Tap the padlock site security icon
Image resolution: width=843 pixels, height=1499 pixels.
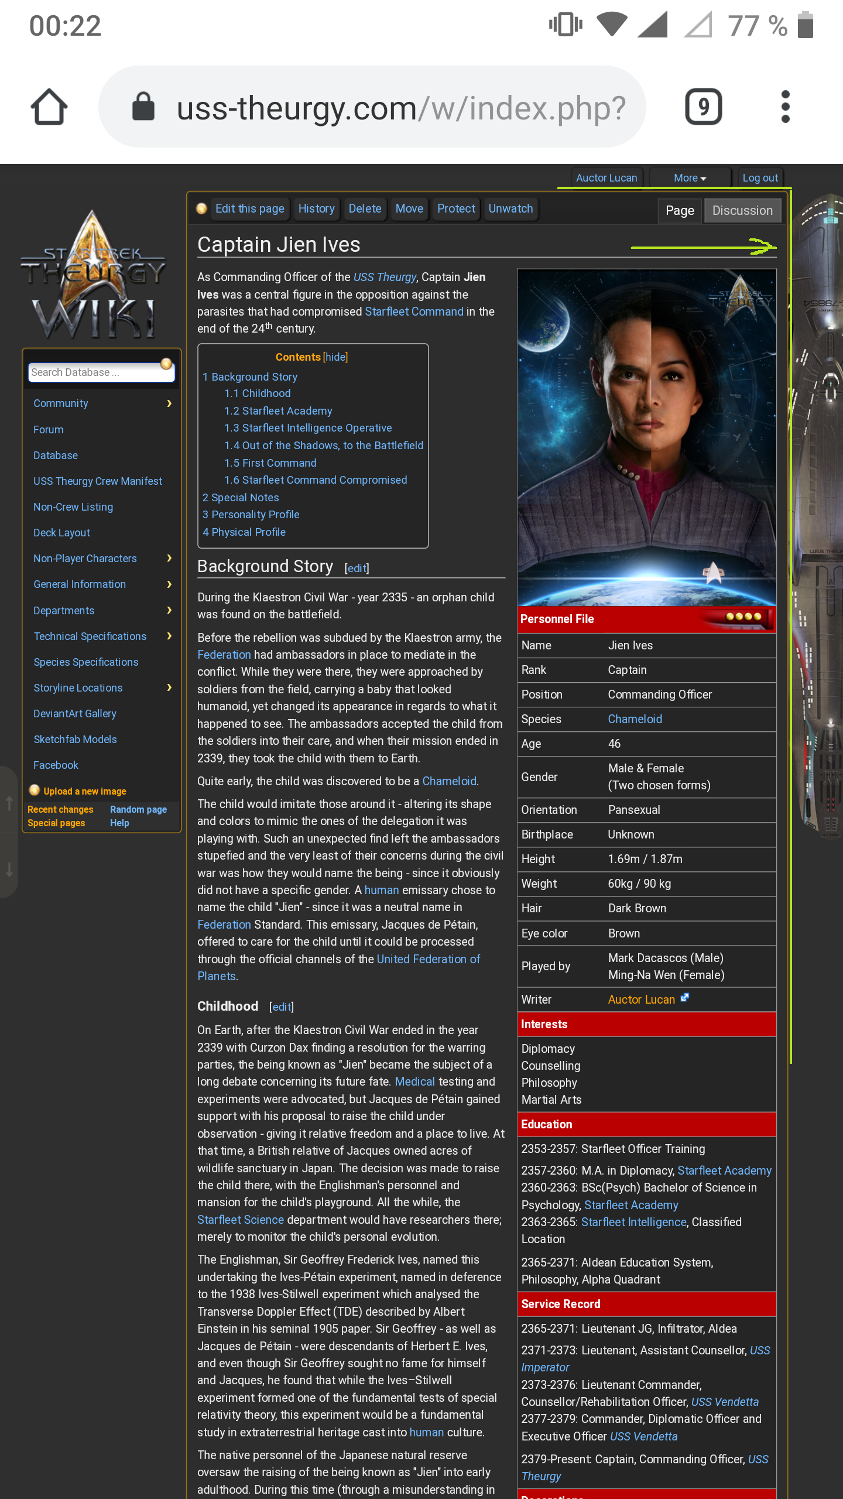(143, 107)
